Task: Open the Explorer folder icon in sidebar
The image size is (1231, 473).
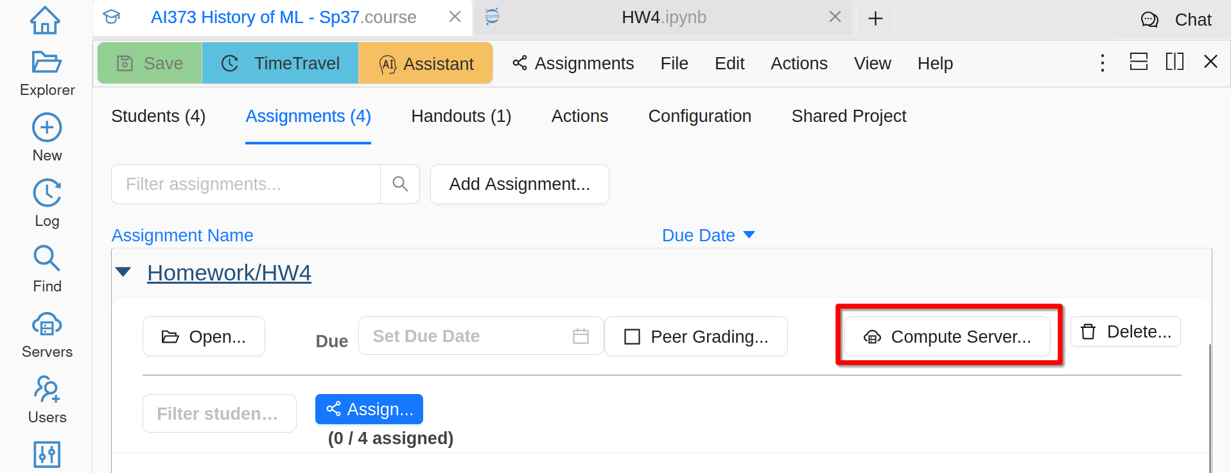Action: coord(46,63)
